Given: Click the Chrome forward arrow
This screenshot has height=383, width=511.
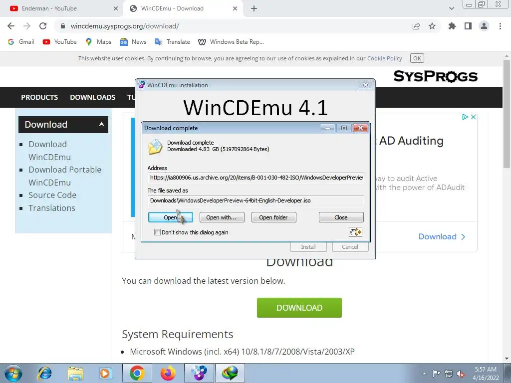Looking at the screenshot, I should [27, 26].
